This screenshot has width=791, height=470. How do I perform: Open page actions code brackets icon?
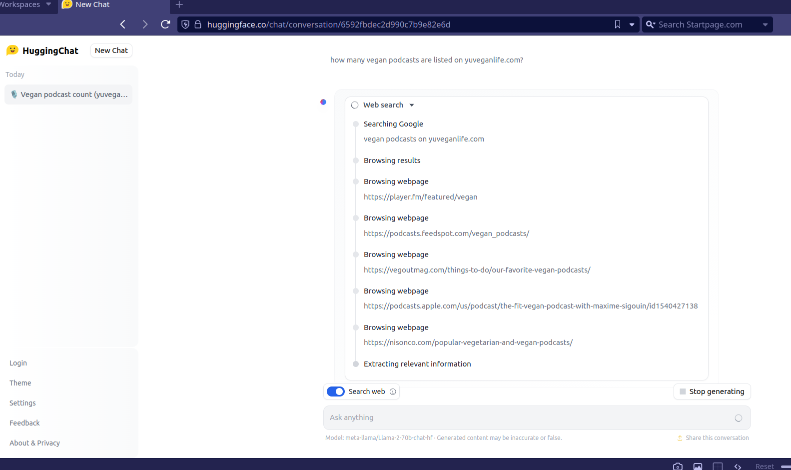point(738,466)
